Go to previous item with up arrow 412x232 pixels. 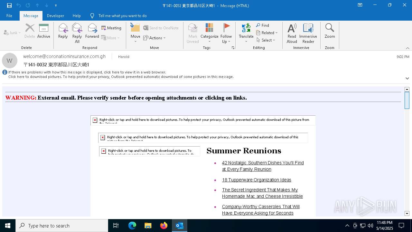coord(37,5)
